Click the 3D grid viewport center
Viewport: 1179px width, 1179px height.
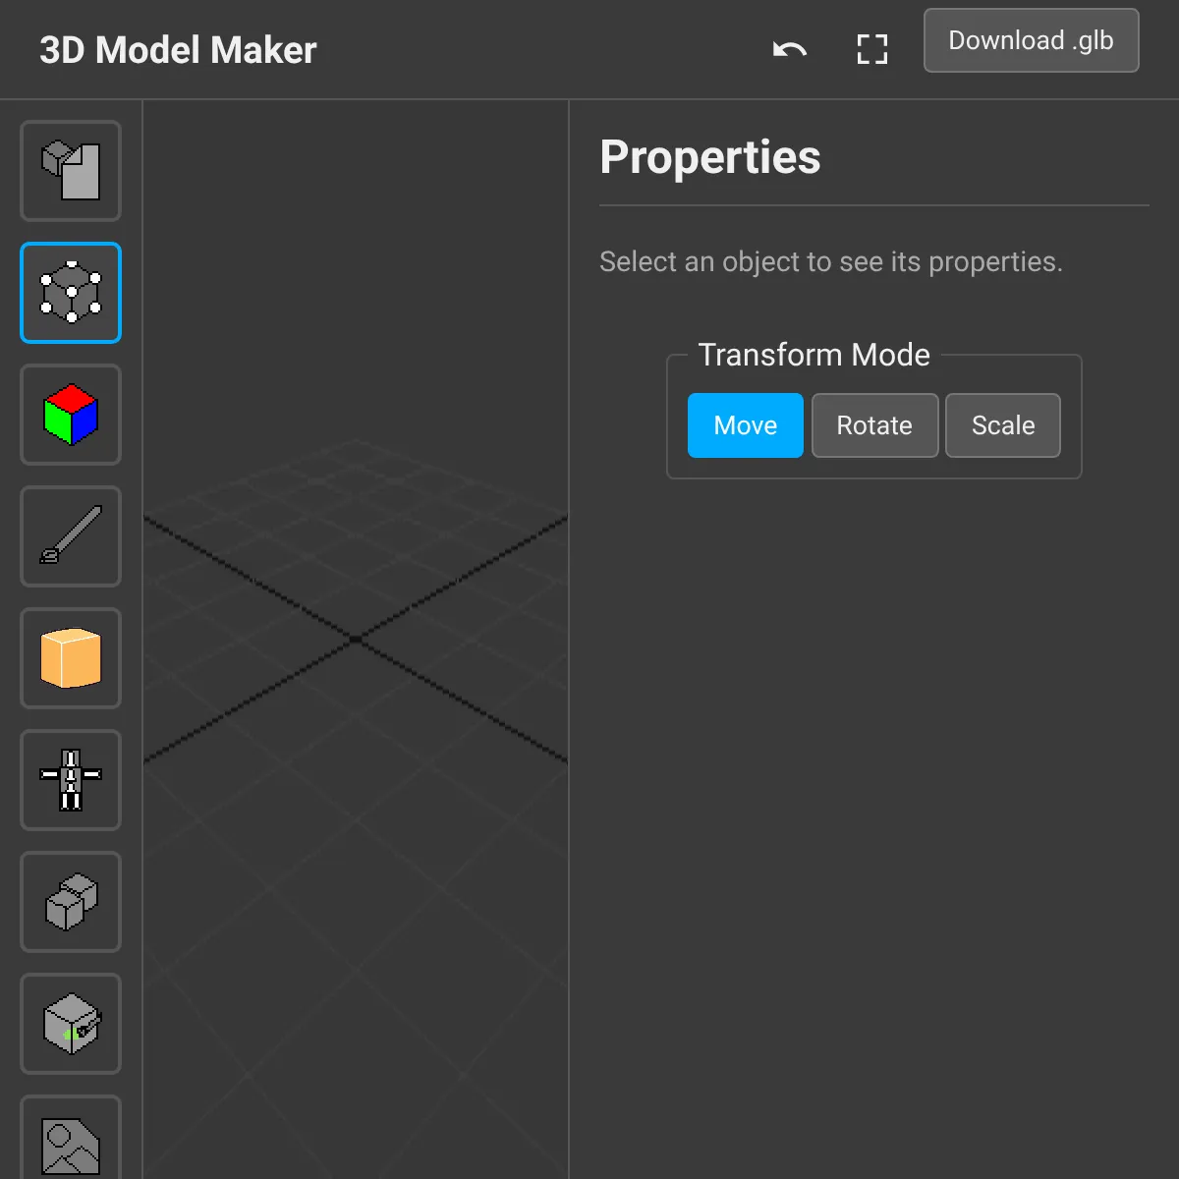click(x=356, y=639)
